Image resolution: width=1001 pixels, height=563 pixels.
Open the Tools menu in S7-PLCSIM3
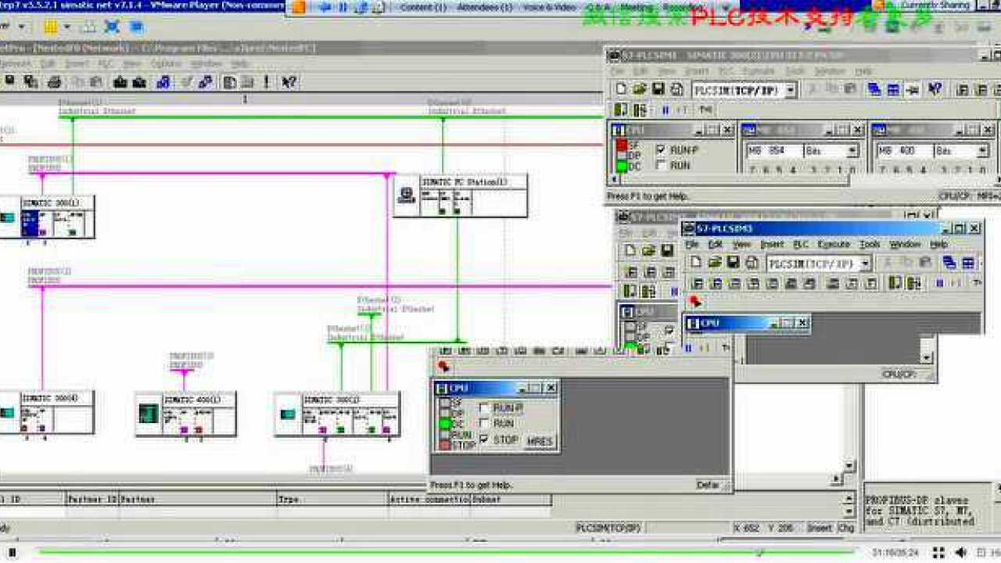[869, 245]
